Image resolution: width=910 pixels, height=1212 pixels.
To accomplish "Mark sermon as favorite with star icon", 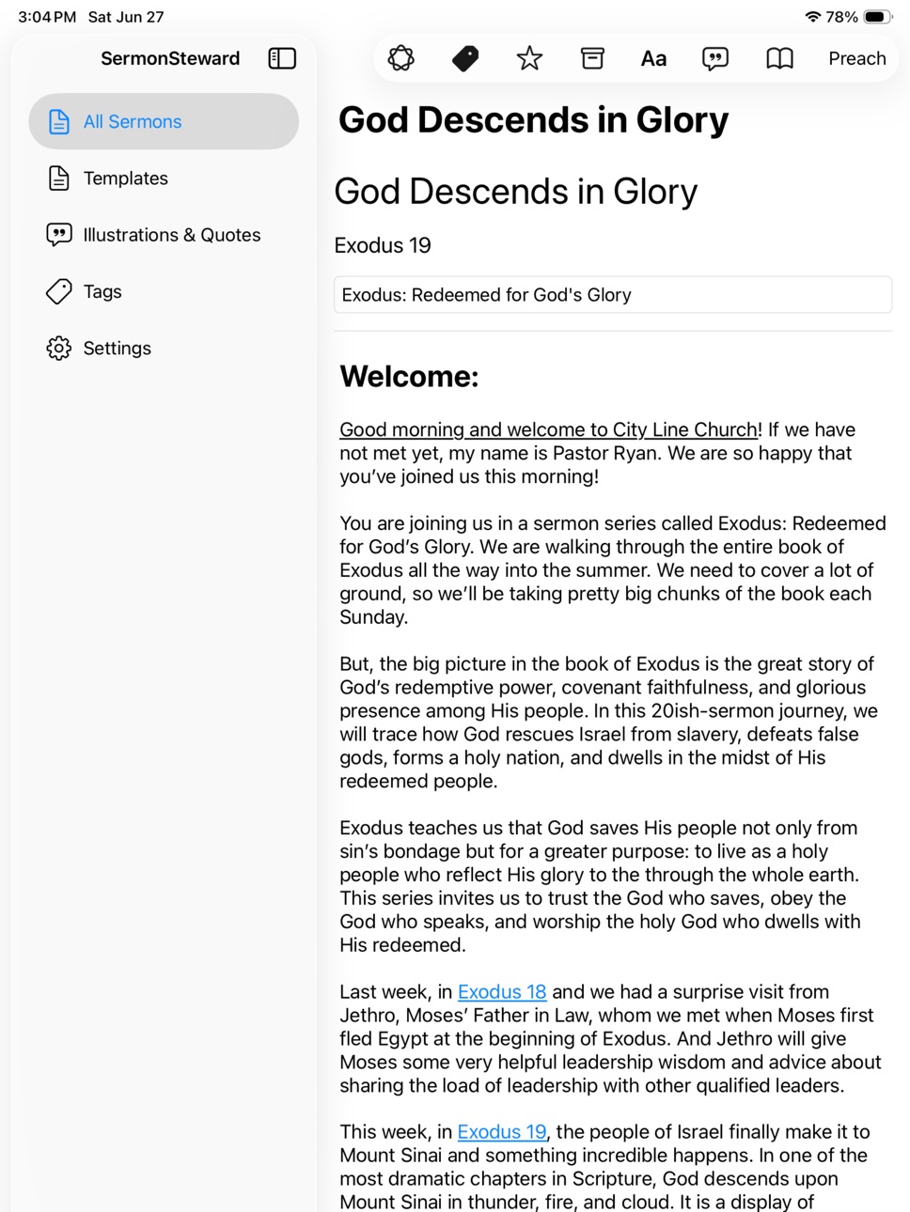I will [x=529, y=58].
